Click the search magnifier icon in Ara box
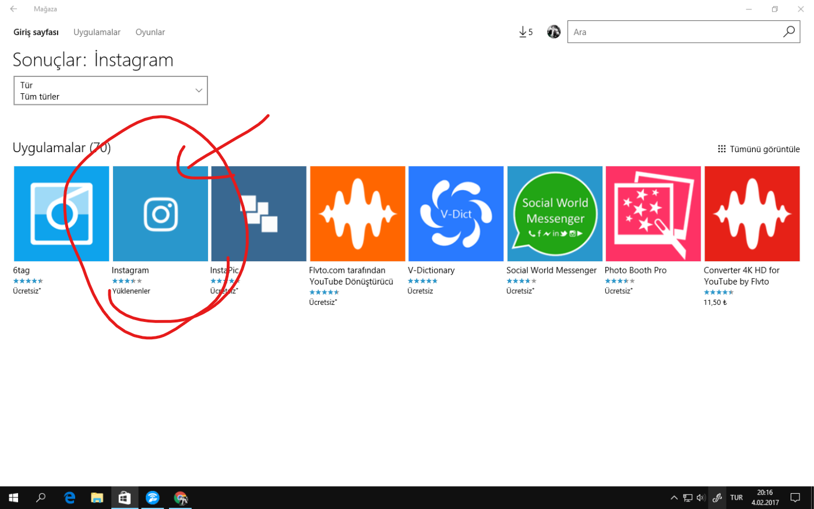This screenshot has height=509, width=814. (789, 32)
